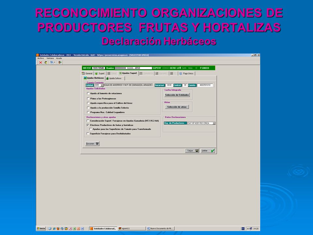Click P.UNICO in the green header
The height and width of the screenshot is (235, 313).
(x=204, y=68)
